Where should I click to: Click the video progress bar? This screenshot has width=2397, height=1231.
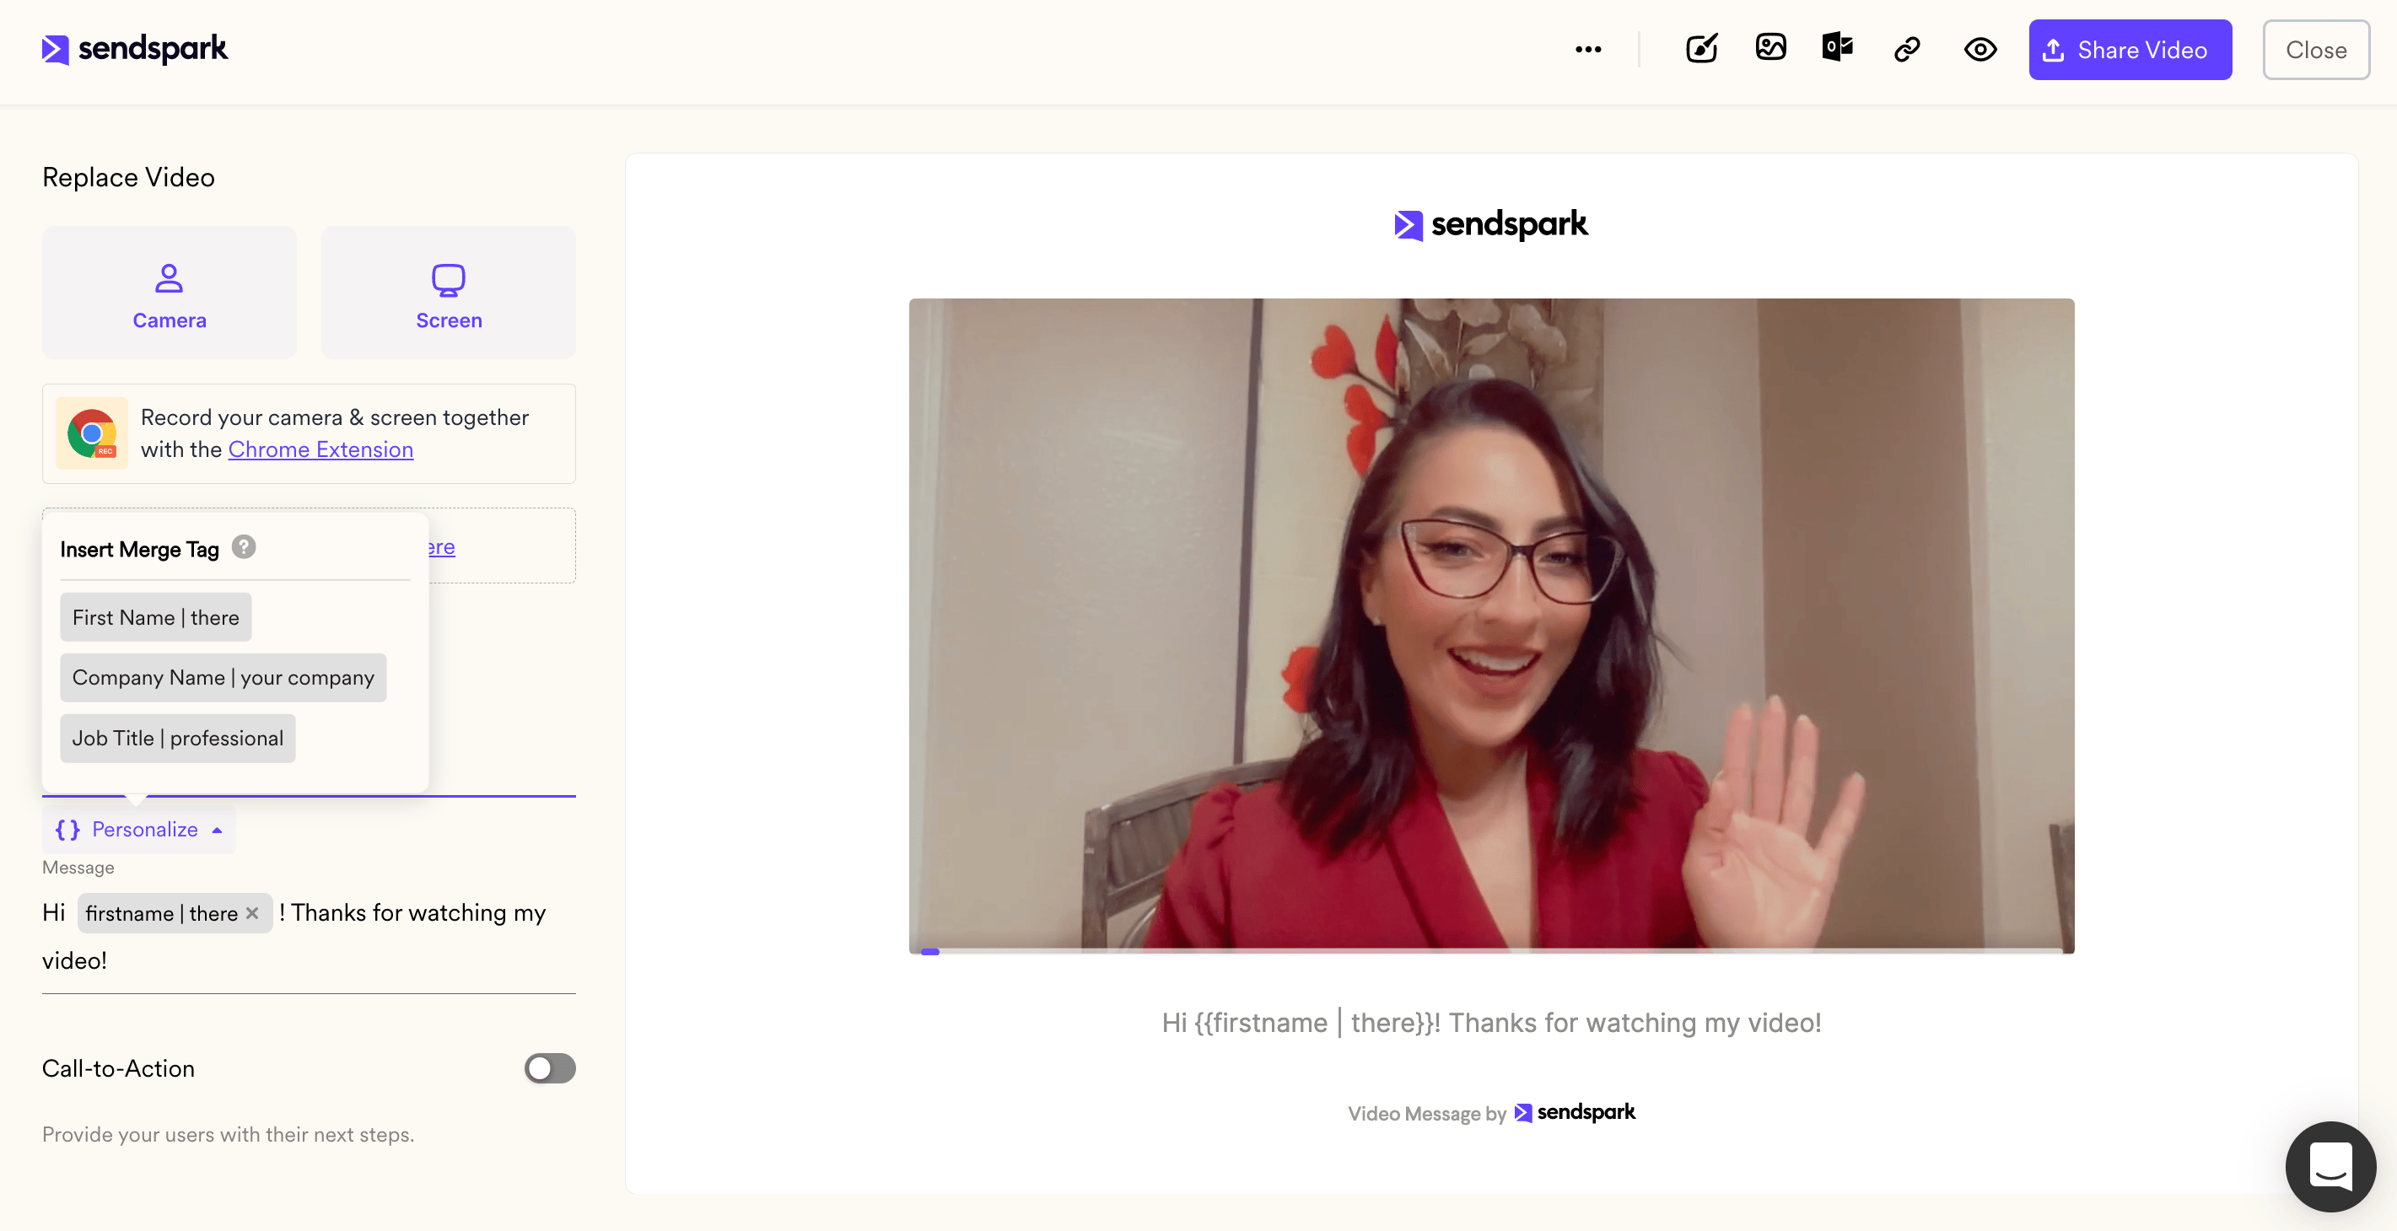tap(1490, 951)
